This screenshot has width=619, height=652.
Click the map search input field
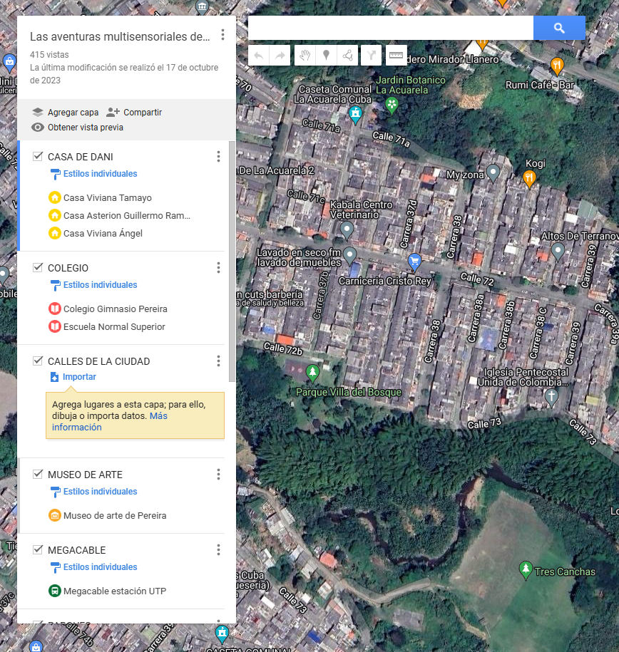391,28
